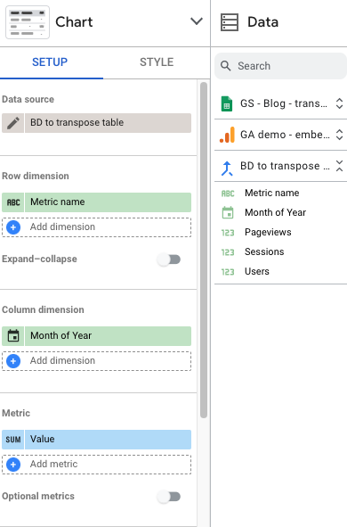The width and height of the screenshot is (347, 527).
Task: Click the plus icon under Row dimension
Action: [x=13, y=227]
